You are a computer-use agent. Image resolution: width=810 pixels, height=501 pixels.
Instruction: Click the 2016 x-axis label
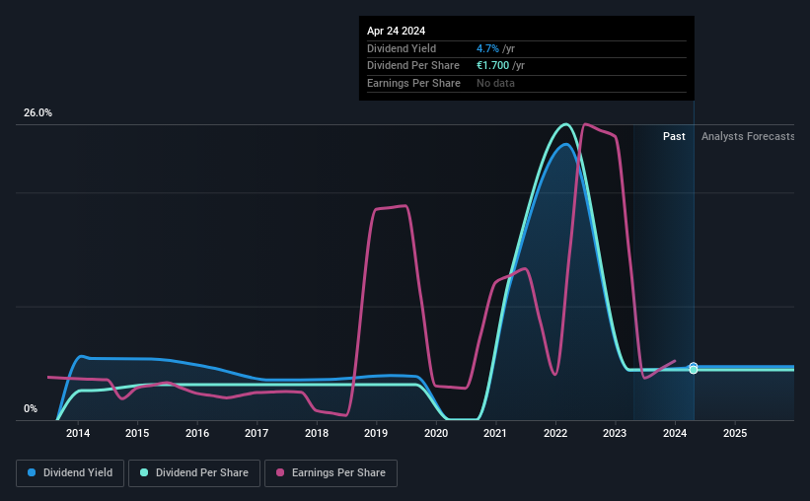click(x=197, y=433)
